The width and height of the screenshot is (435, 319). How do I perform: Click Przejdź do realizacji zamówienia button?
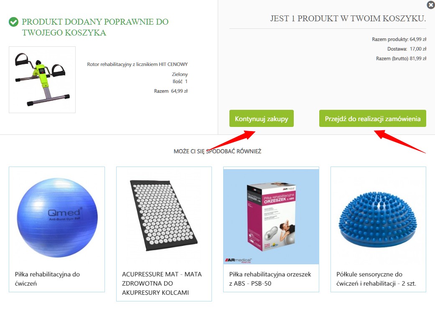click(x=373, y=119)
